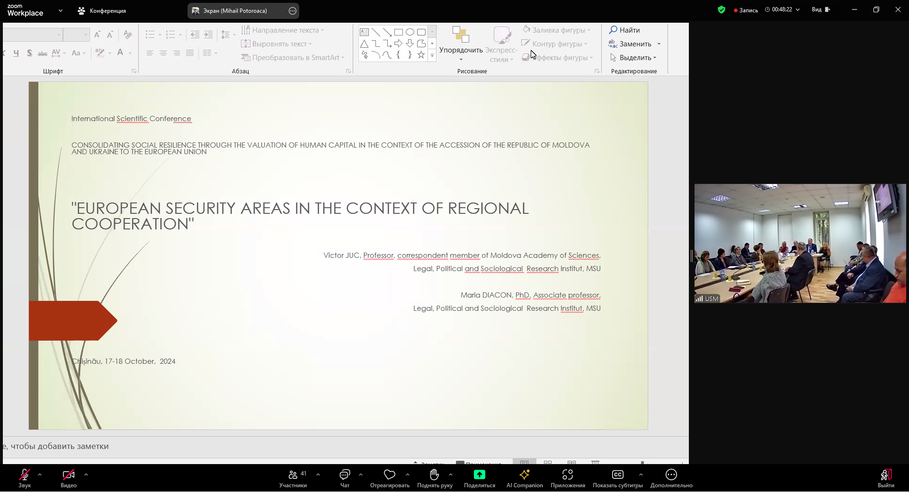
Task: Expand arrow next to Показать субтитры
Action: [641, 474]
